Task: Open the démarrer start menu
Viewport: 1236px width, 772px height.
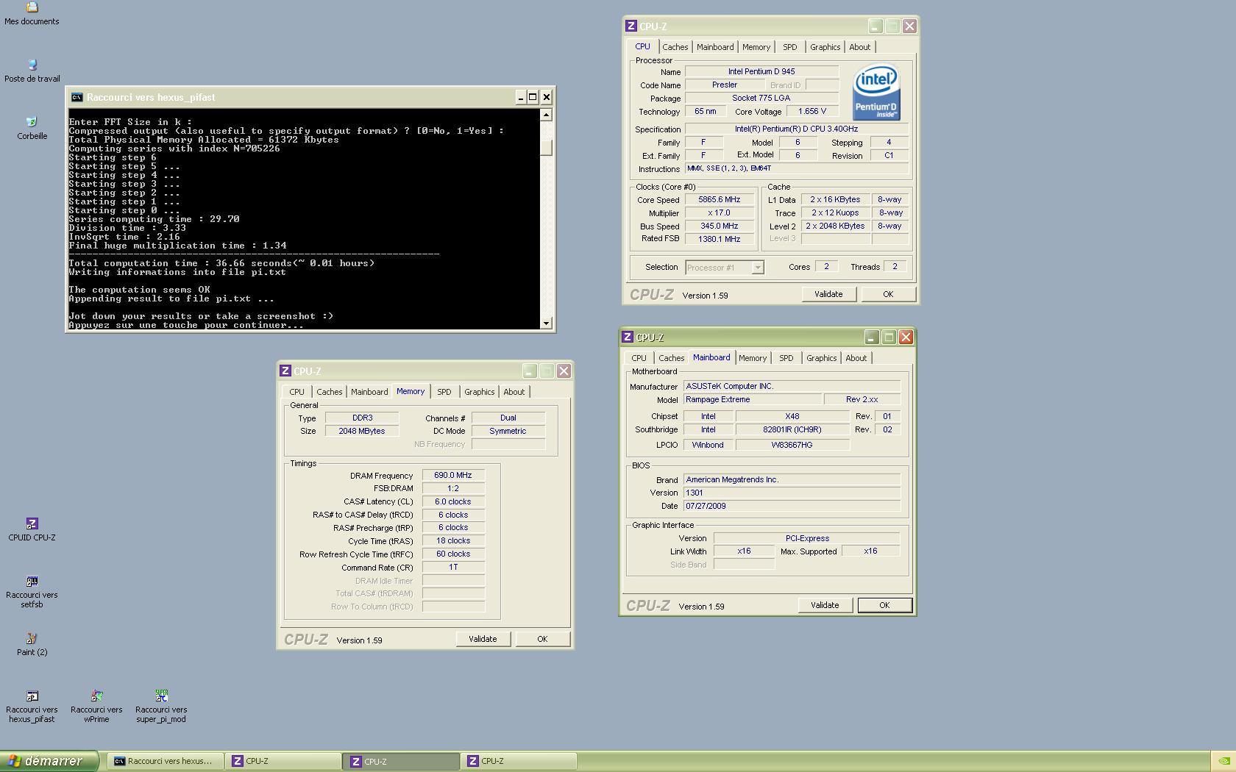Action: click(49, 761)
